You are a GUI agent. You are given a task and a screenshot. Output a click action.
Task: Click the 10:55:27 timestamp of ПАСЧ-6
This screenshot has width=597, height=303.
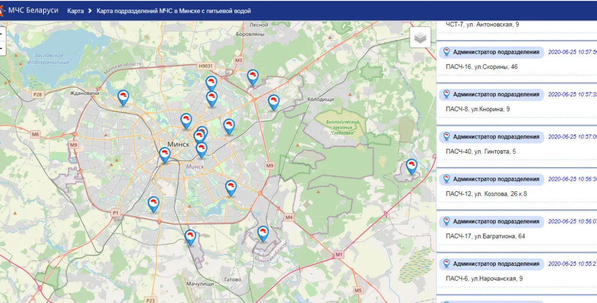pyautogui.click(x=572, y=264)
